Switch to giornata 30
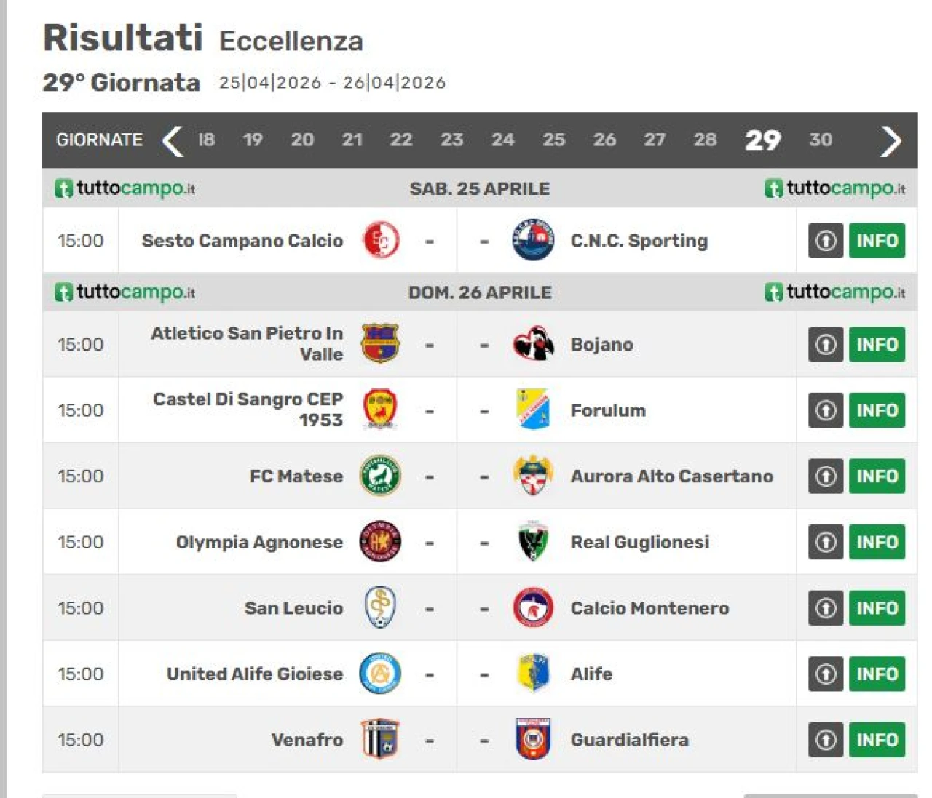932x798 pixels. coord(821,140)
